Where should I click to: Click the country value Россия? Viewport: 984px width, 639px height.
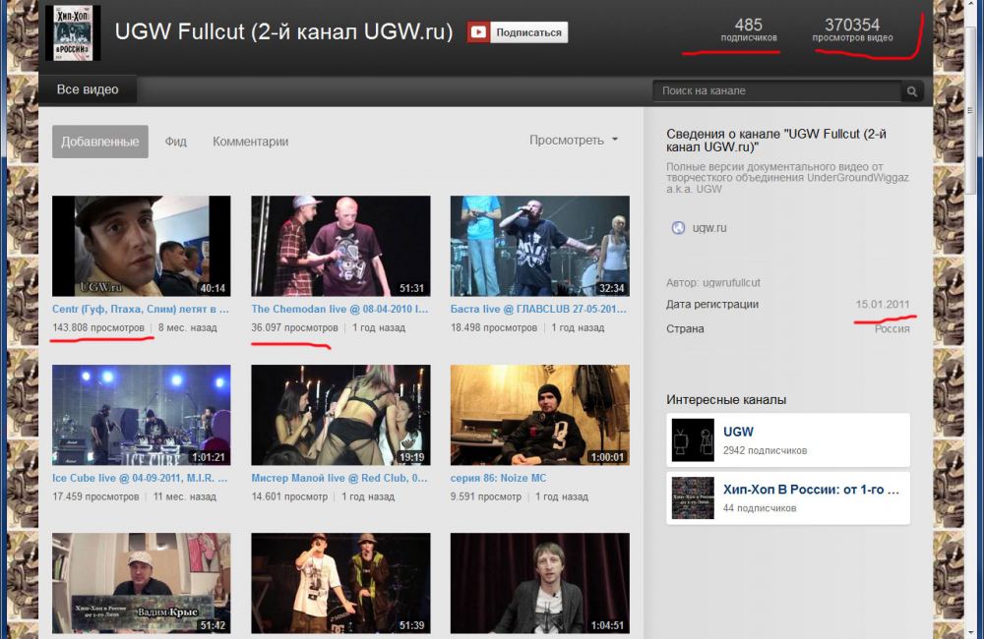click(x=892, y=329)
